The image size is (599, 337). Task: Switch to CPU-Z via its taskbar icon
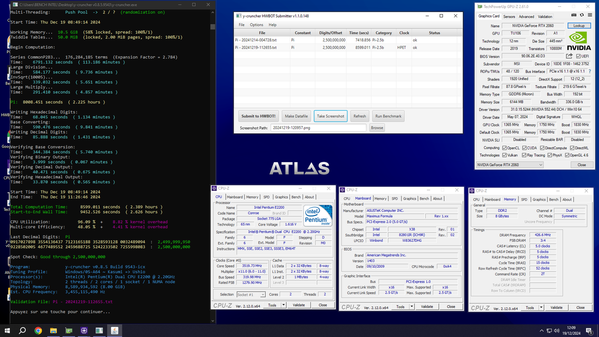84,331
